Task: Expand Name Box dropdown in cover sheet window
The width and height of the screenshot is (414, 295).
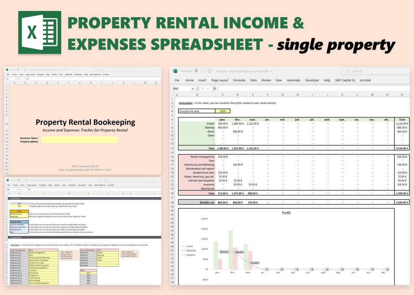Action: coord(16,79)
